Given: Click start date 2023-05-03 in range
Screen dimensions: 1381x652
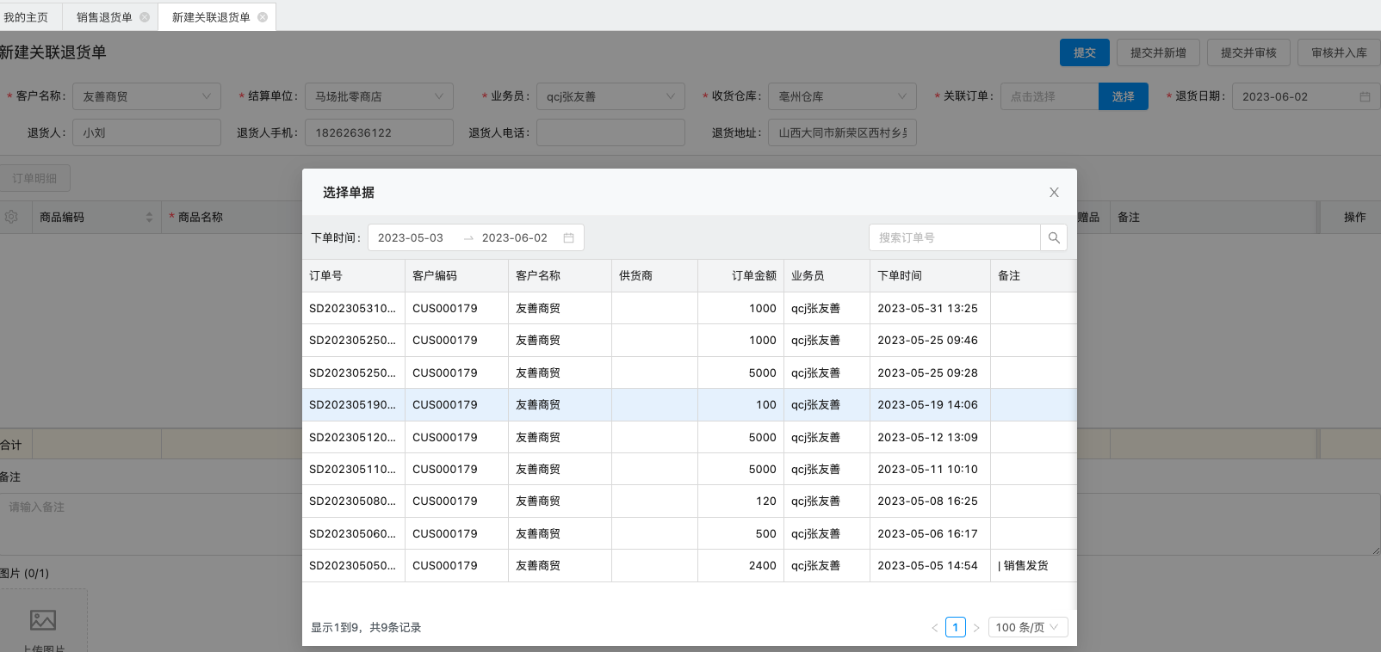Looking at the screenshot, I should [411, 237].
